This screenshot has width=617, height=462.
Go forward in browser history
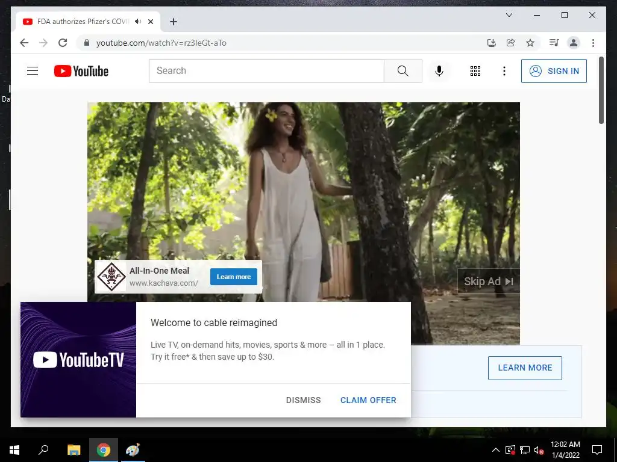click(x=43, y=43)
